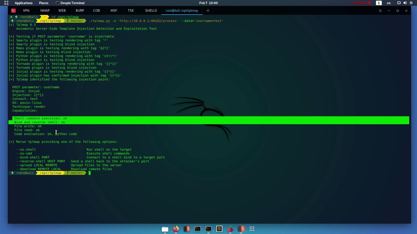The height and width of the screenshot is (234, 417).
Task: Open the power button menu
Action: coord(411,3)
